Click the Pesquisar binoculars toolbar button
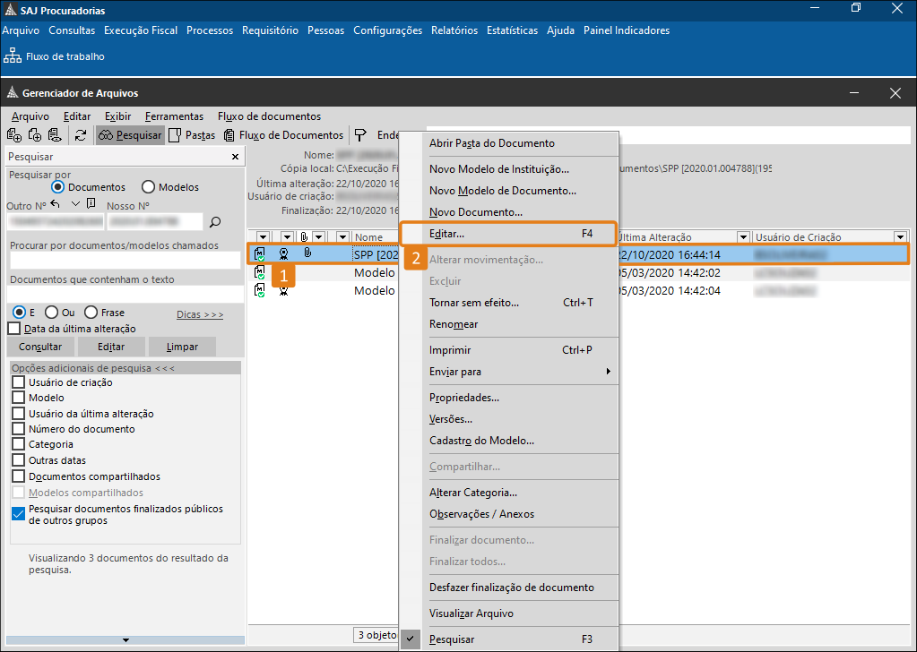 coord(130,135)
